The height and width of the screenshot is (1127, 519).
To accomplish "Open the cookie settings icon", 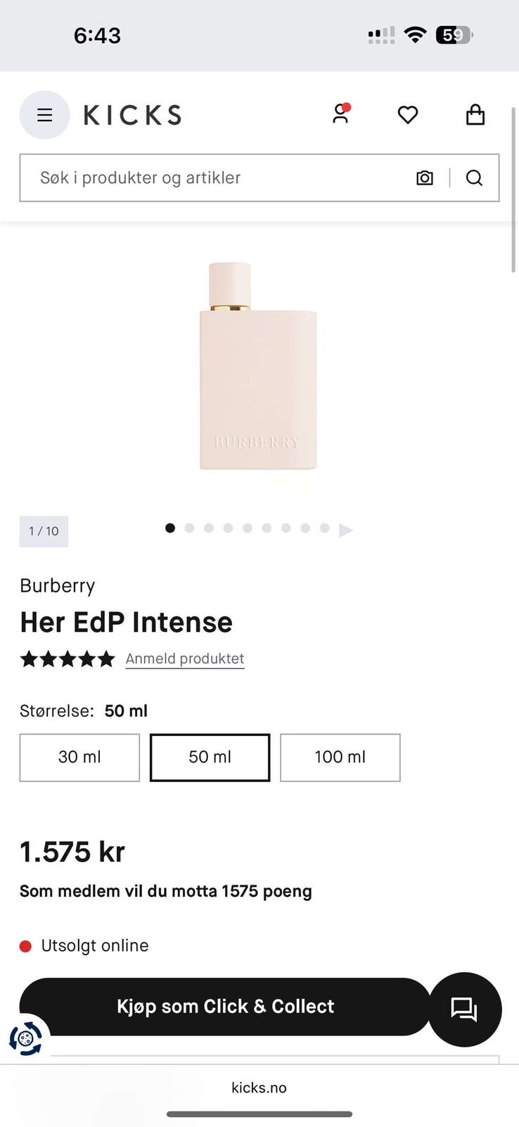I will [x=26, y=1038].
